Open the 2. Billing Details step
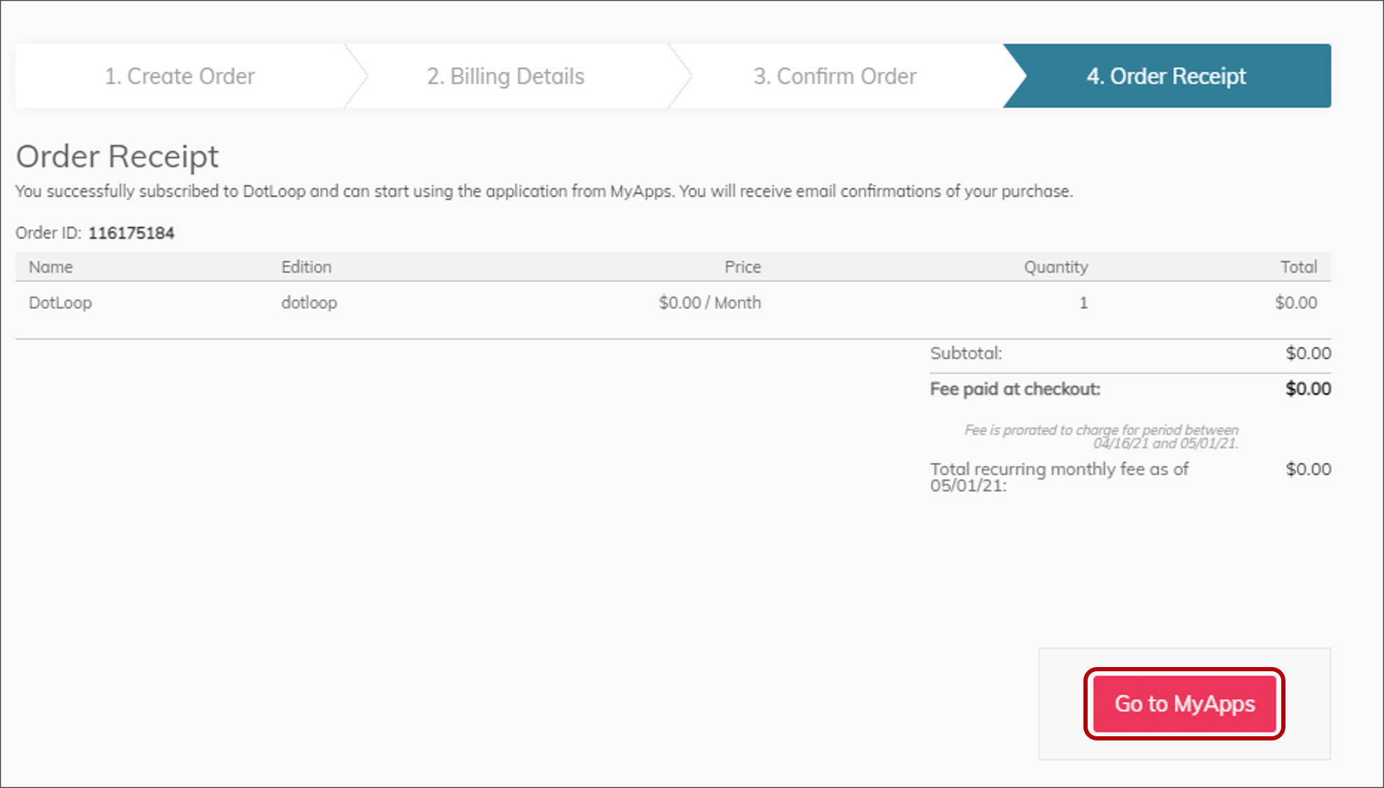The height and width of the screenshot is (788, 1384). (x=505, y=76)
